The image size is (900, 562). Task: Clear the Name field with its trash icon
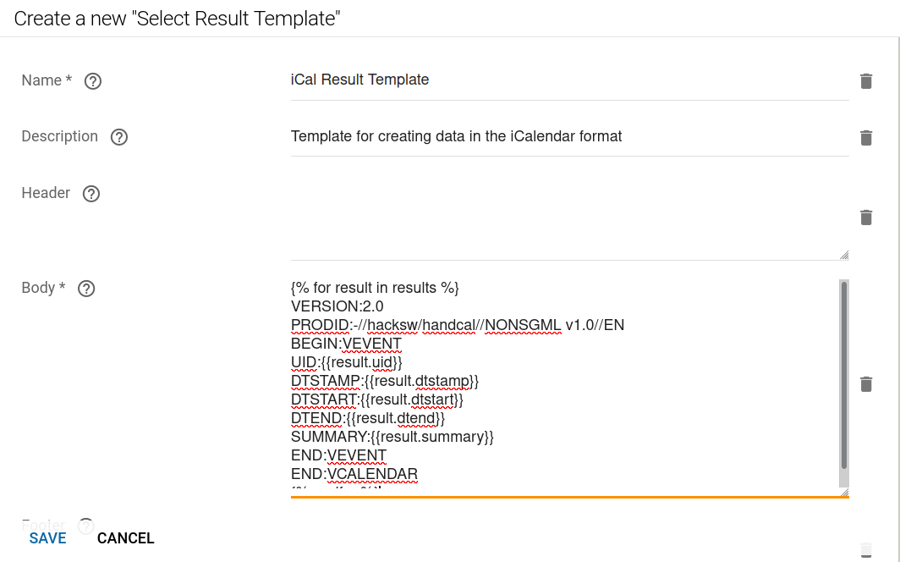[x=866, y=81]
